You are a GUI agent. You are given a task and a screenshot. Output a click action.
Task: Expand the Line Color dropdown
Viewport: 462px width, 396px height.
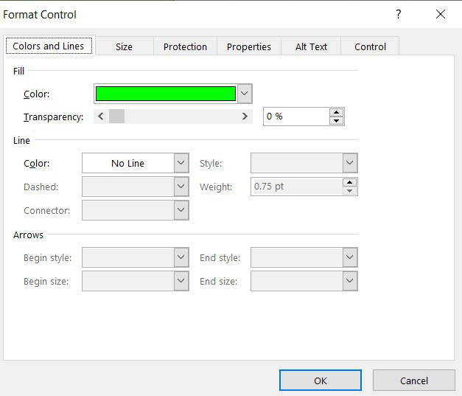pyautogui.click(x=181, y=163)
